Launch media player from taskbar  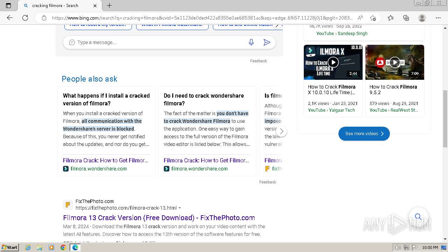pyautogui.click(x=51, y=247)
